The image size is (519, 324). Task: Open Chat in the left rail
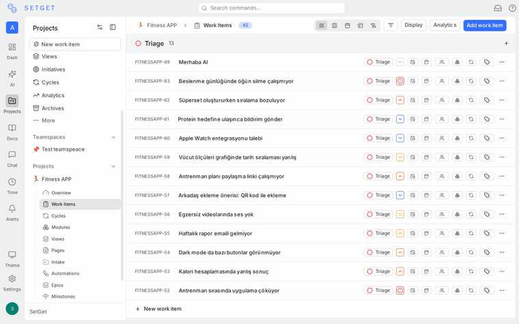click(12, 159)
